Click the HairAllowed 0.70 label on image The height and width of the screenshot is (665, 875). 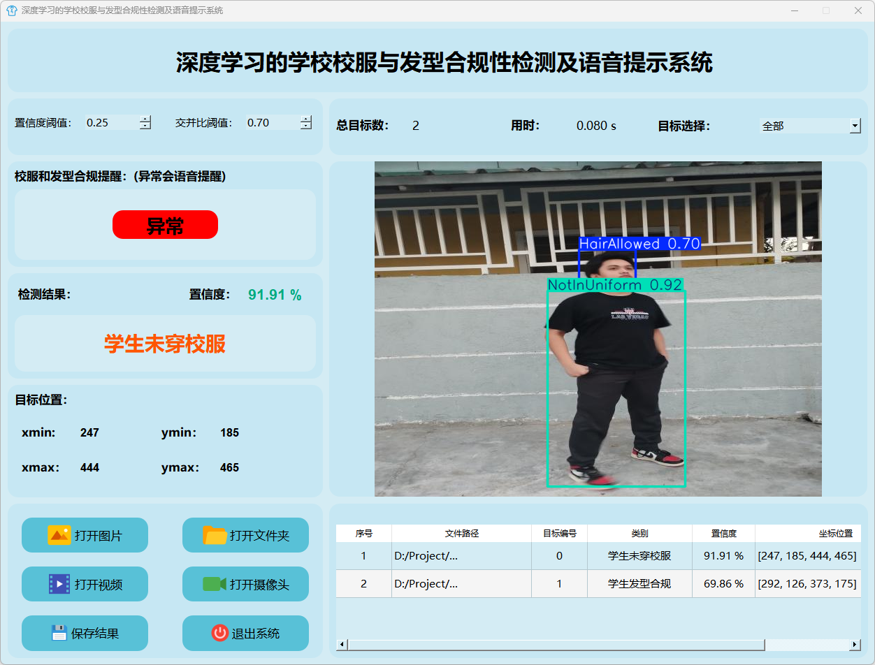[x=639, y=244]
